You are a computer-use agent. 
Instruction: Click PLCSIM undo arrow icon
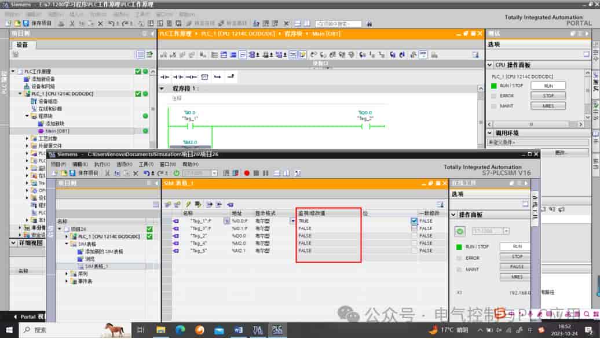[147, 173]
